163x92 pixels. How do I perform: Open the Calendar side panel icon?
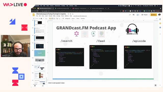coord(160,19)
